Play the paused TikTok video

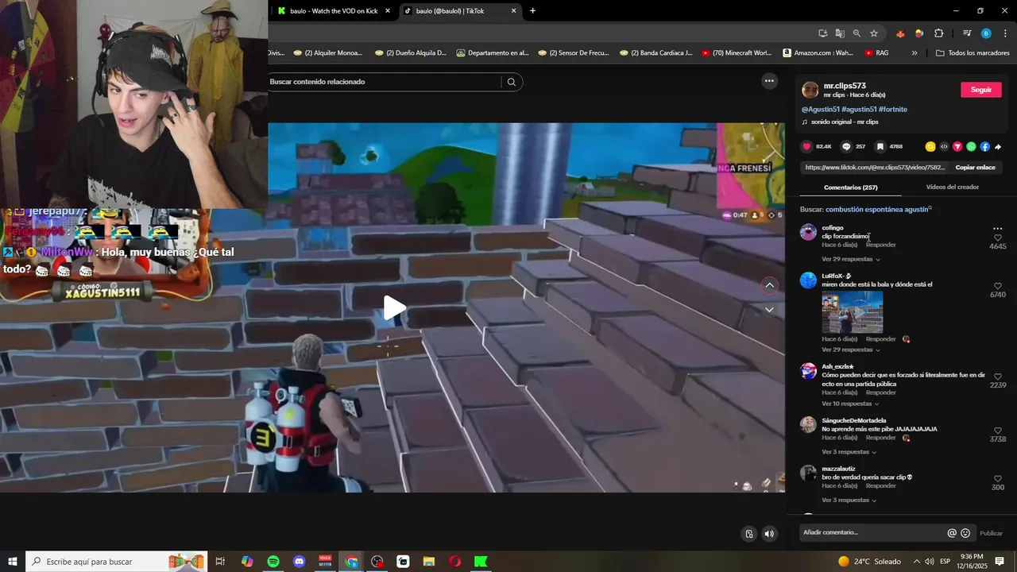(394, 307)
